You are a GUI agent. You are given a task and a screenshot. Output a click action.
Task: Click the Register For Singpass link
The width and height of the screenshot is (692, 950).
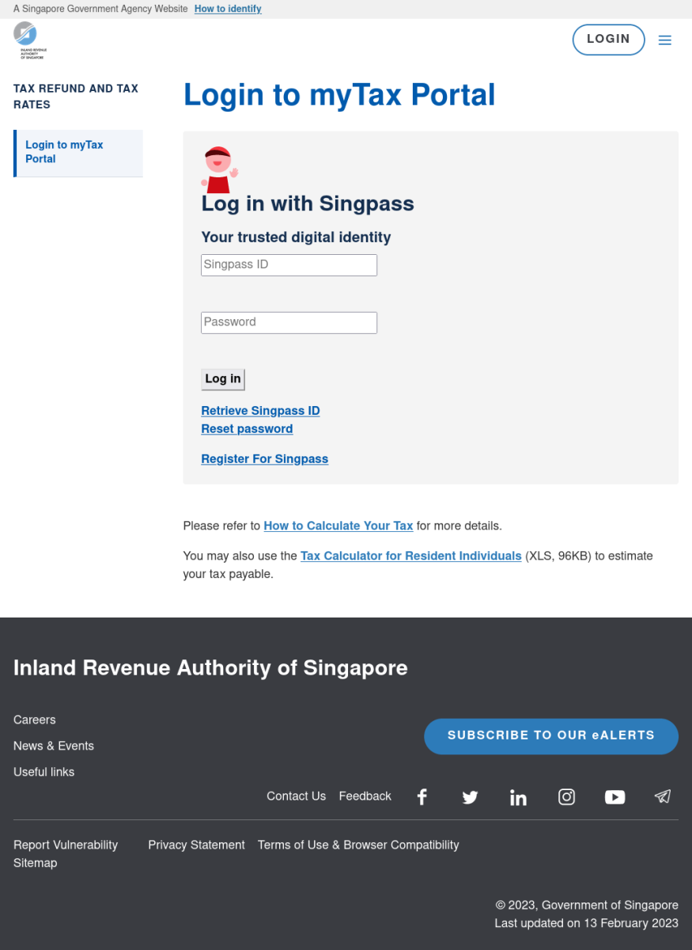tap(264, 459)
